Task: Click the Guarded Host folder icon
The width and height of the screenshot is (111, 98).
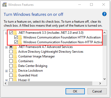Action: tap(15, 75)
